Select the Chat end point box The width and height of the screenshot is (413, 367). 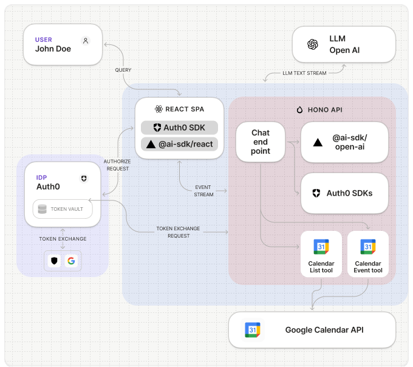tap(261, 142)
